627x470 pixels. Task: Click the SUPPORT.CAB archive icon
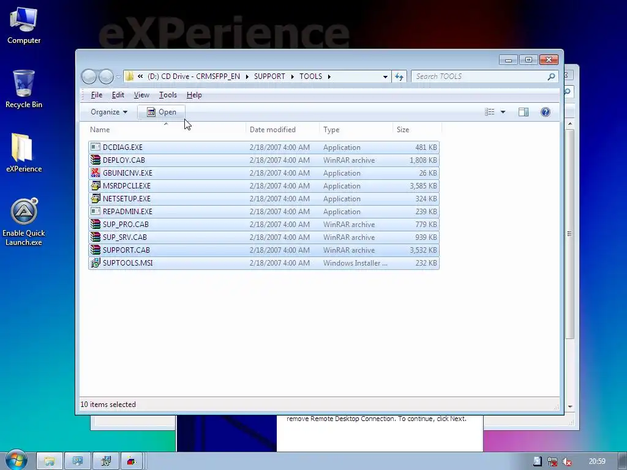95,250
